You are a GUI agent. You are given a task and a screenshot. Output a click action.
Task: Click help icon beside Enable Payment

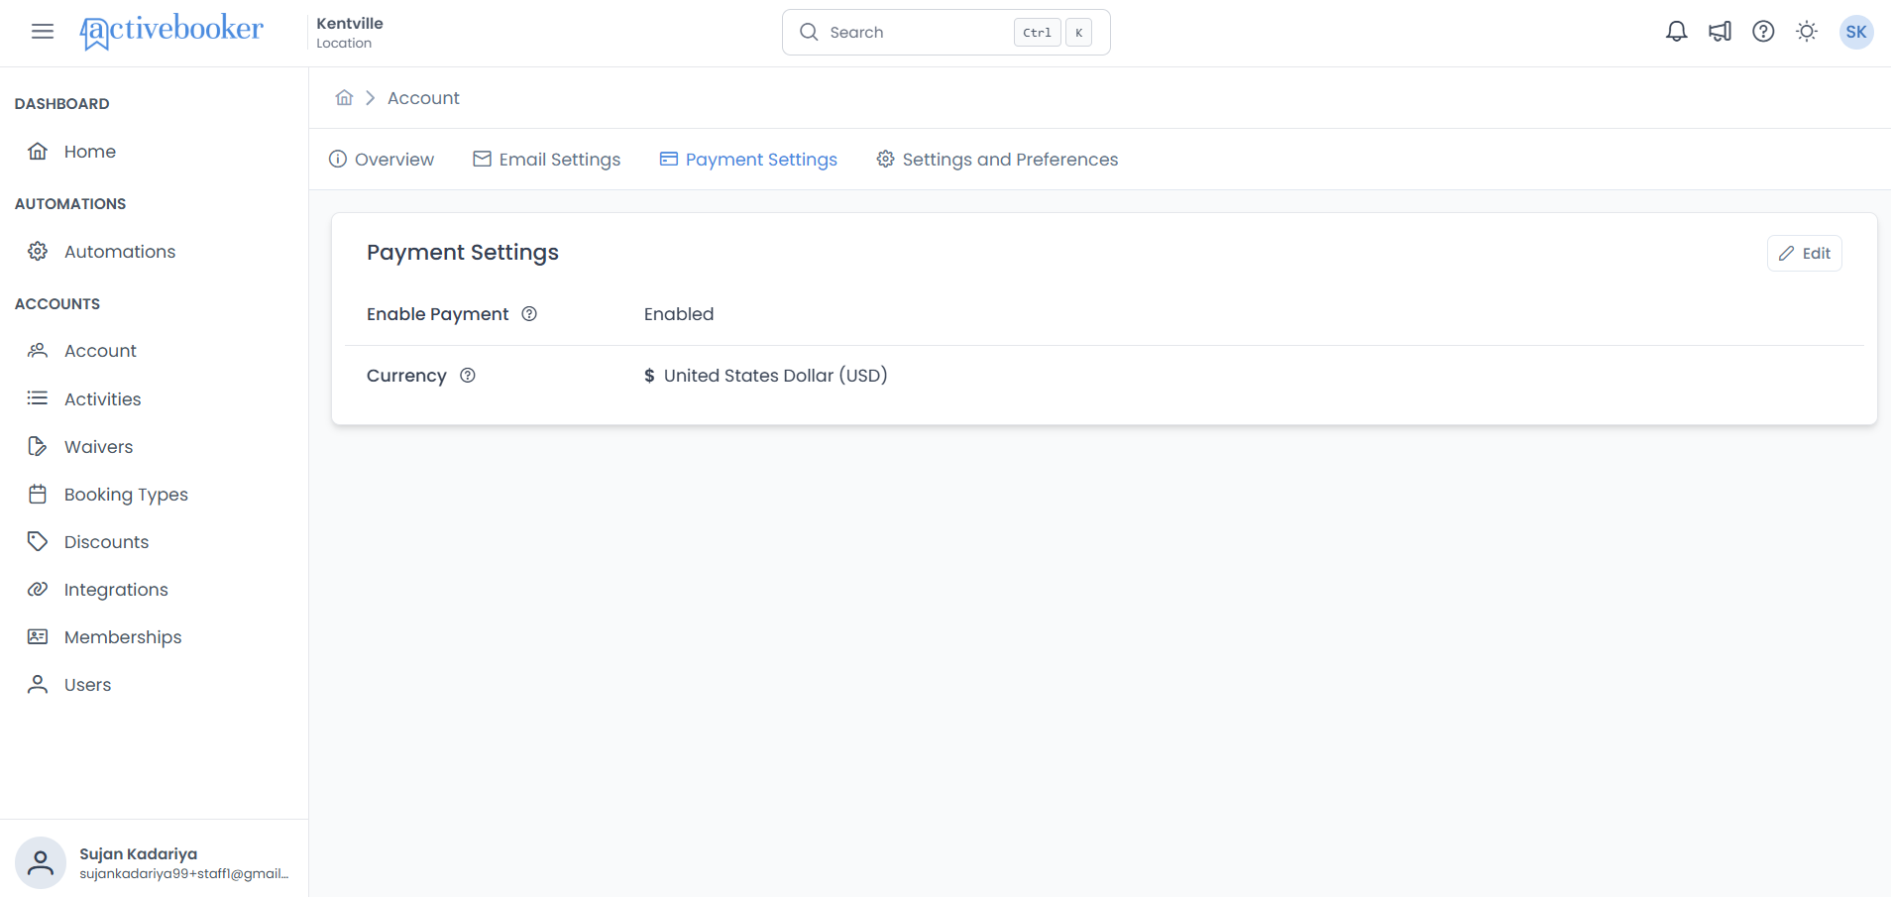pyautogui.click(x=529, y=313)
